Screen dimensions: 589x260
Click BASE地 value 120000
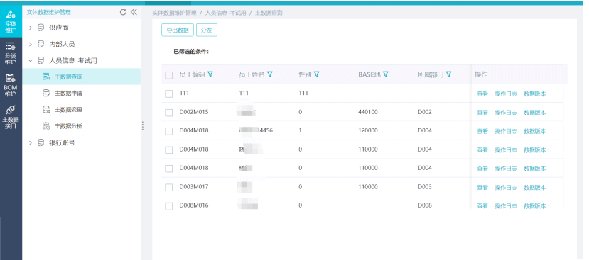coord(368,130)
